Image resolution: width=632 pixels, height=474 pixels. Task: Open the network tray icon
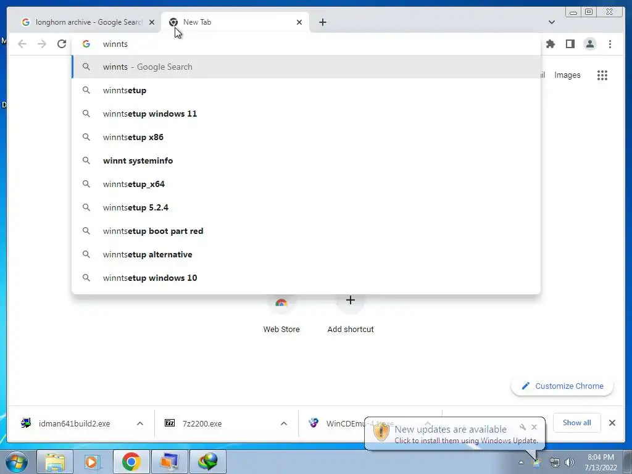[555, 463]
